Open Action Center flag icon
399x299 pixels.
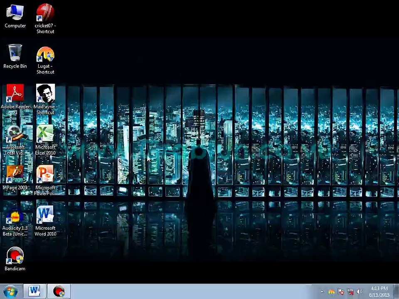click(x=341, y=292)
